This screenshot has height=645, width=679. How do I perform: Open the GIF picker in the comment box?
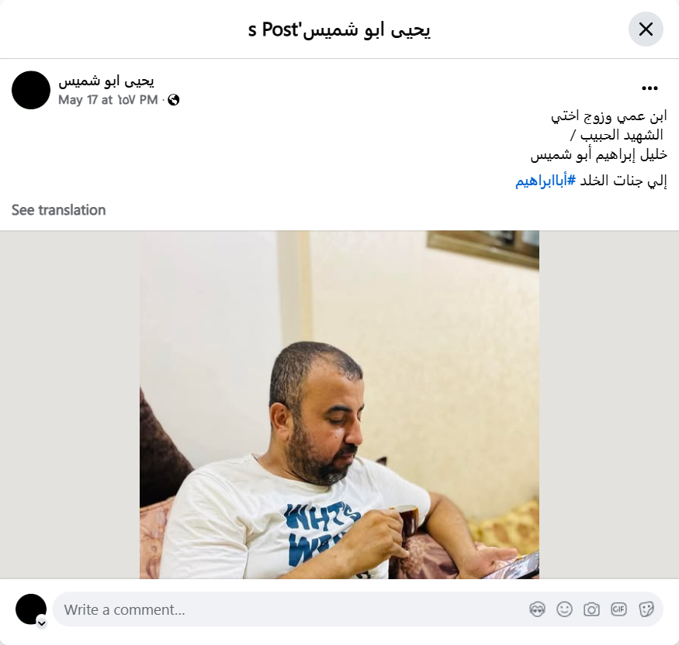point(618,609)
